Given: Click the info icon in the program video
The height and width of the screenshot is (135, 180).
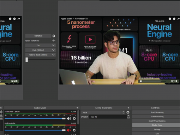Looking at the screenshot, I should tap(170, 19).
